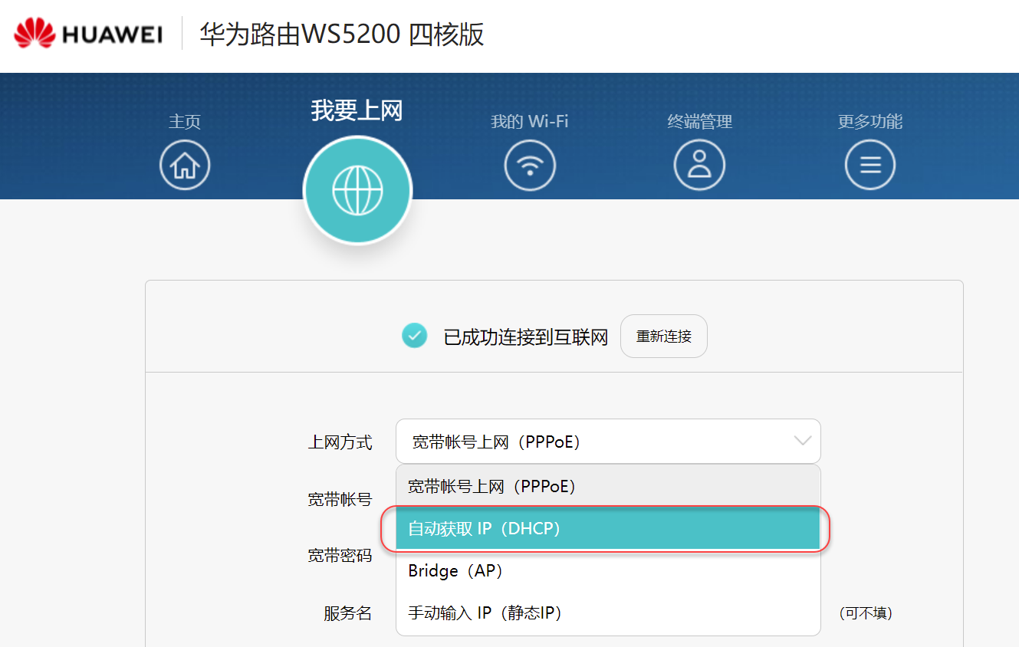Open the 更多功能 menu icon
Viewport: 1019px width, 647px height.
870,165
